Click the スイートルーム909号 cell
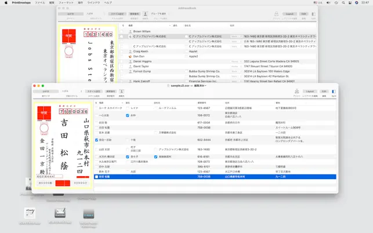The image size is (373, 233). [288, 128]
